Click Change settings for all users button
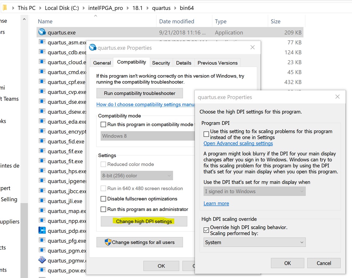 tap(140, 242)
